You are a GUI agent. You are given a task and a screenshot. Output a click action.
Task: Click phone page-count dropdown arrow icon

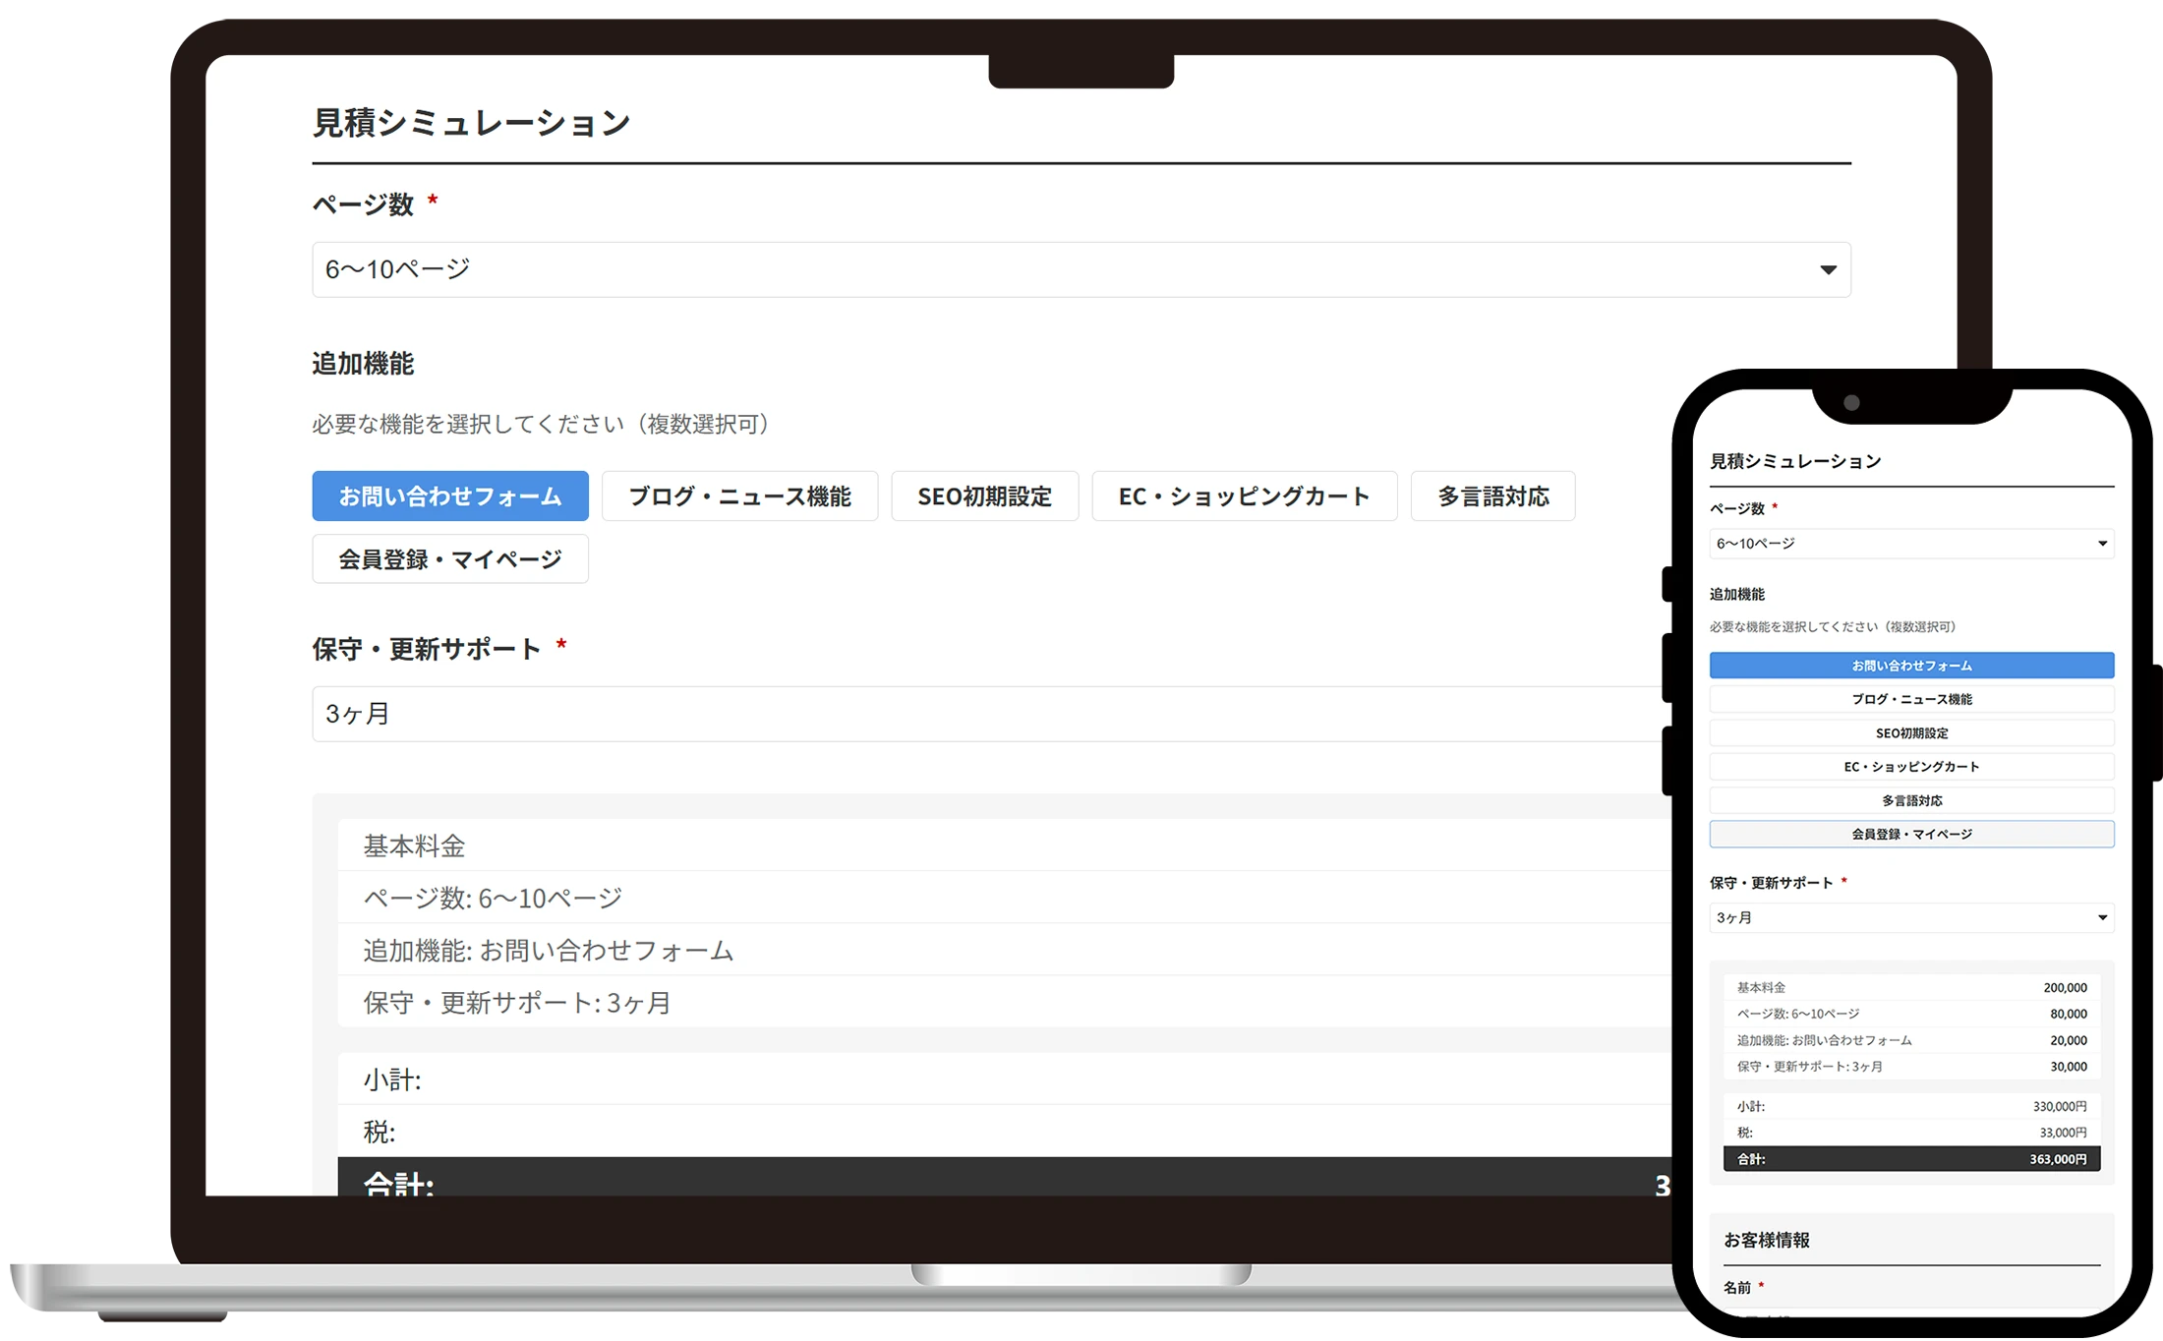click(x=2102, y=544)
